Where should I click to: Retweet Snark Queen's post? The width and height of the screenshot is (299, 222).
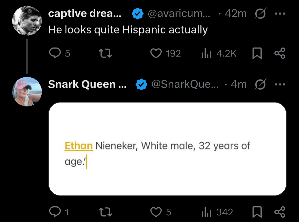coord(105,212)
